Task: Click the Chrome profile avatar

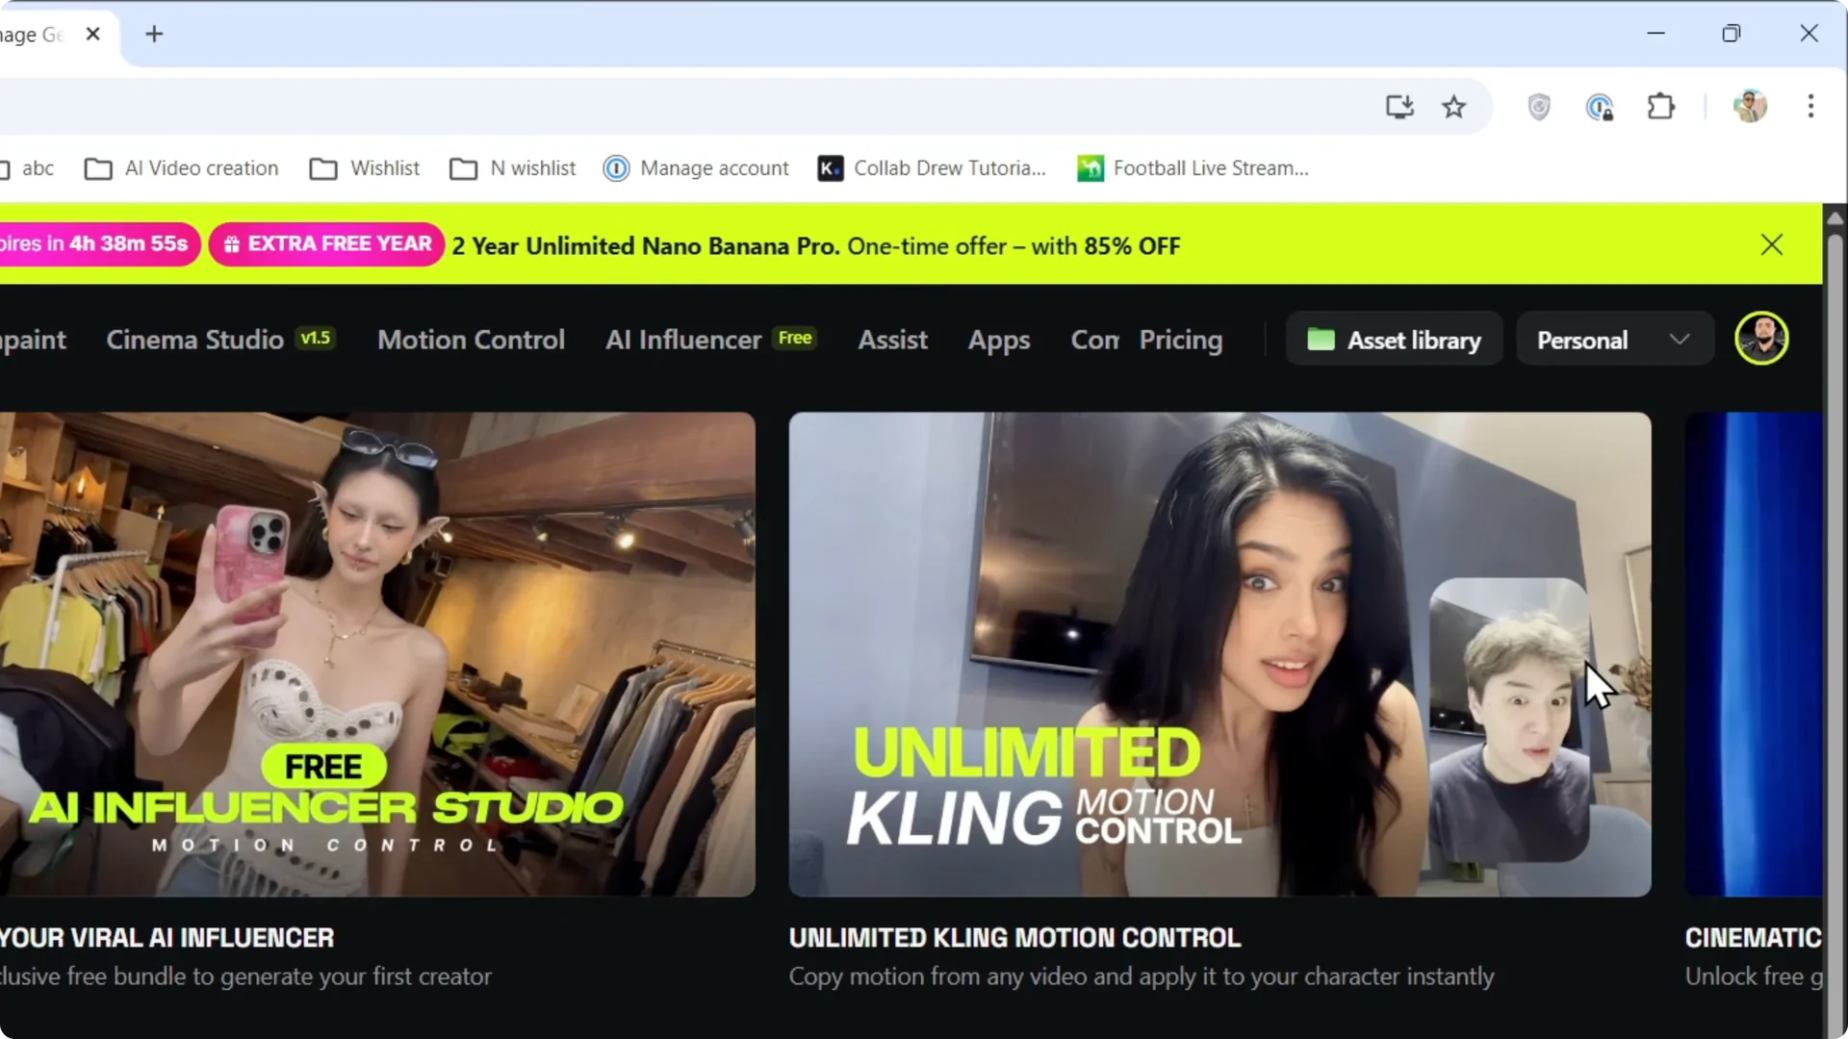Action: pyautogui.click(x=1750, y=107)
